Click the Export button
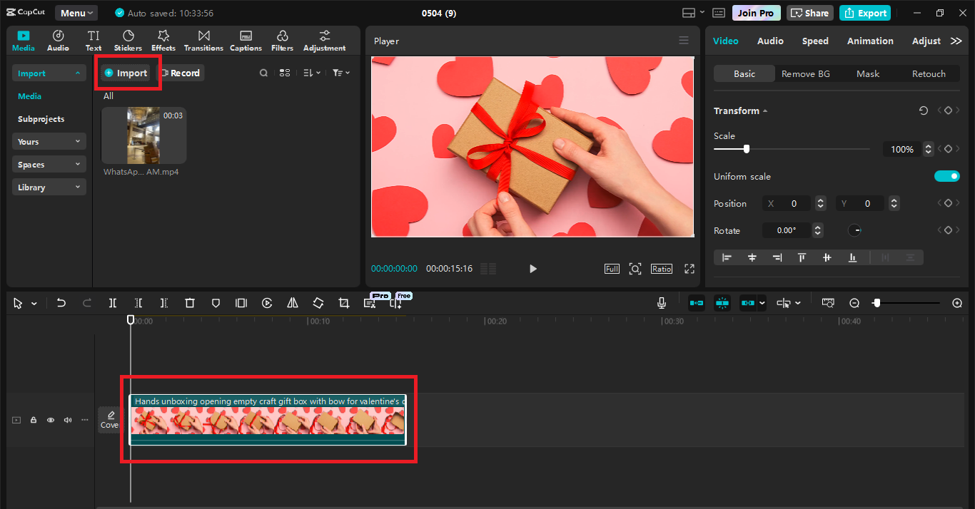The image size is (975, 509). pyautogui.click(x=864, y=12)
